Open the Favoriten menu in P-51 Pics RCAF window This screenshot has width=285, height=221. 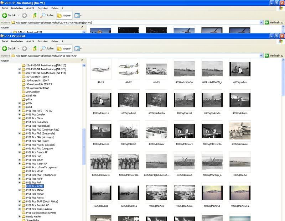[43, 41]
